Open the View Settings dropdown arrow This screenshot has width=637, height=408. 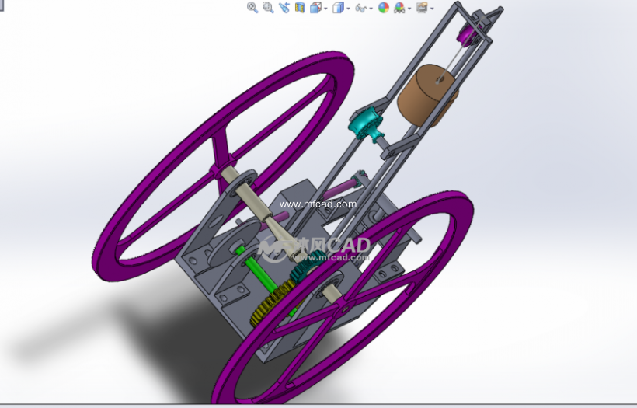tap(432, 8)
